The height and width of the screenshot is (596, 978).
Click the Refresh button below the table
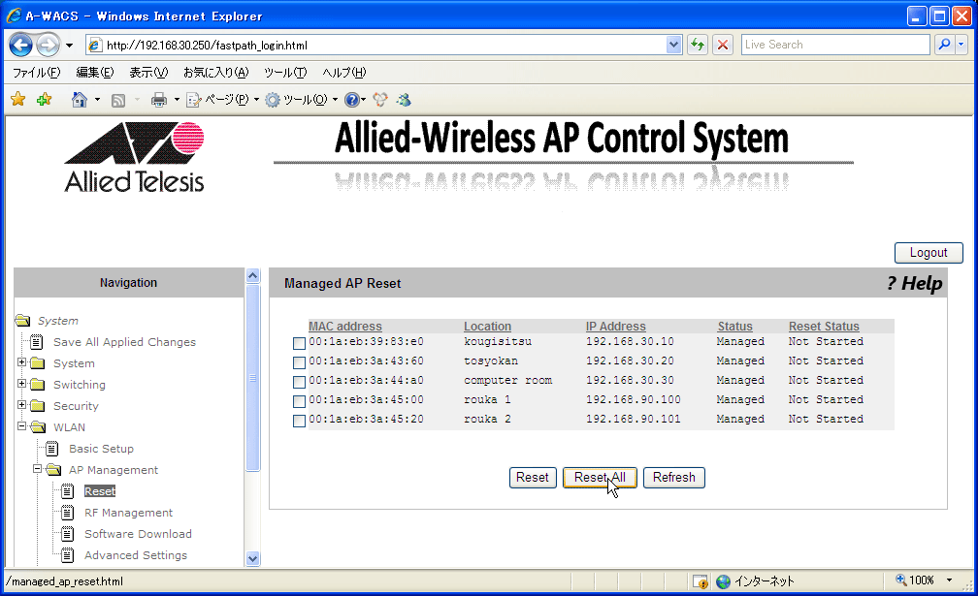(674, 478)
